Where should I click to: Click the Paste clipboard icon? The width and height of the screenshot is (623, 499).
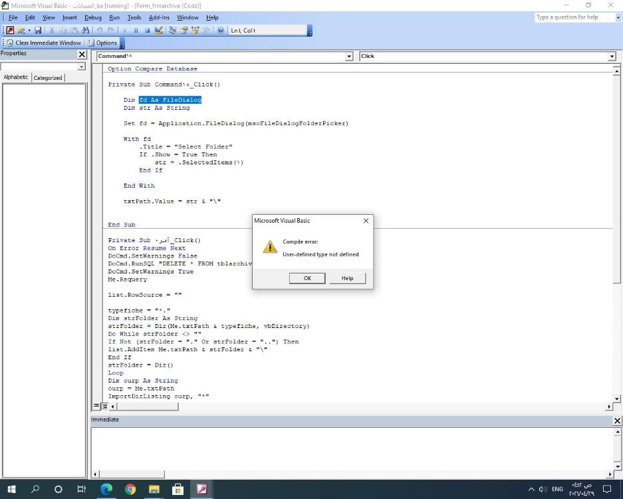pyautogui.click(x=74, y=30)
